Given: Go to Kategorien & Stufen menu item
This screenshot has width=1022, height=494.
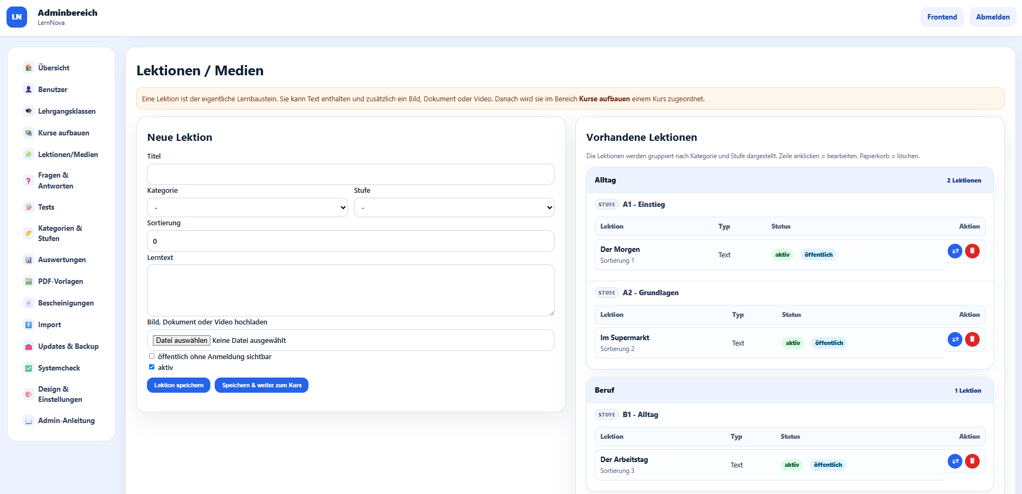Looking at the screenshot, I should pyautogui.click(x=61, y=233).
